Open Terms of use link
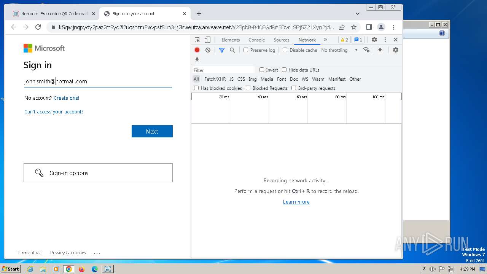 (x=30, y=253)
